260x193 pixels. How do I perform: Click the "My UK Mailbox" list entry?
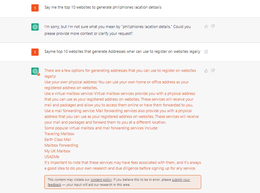pyautogui.click(x=57, y=151)
